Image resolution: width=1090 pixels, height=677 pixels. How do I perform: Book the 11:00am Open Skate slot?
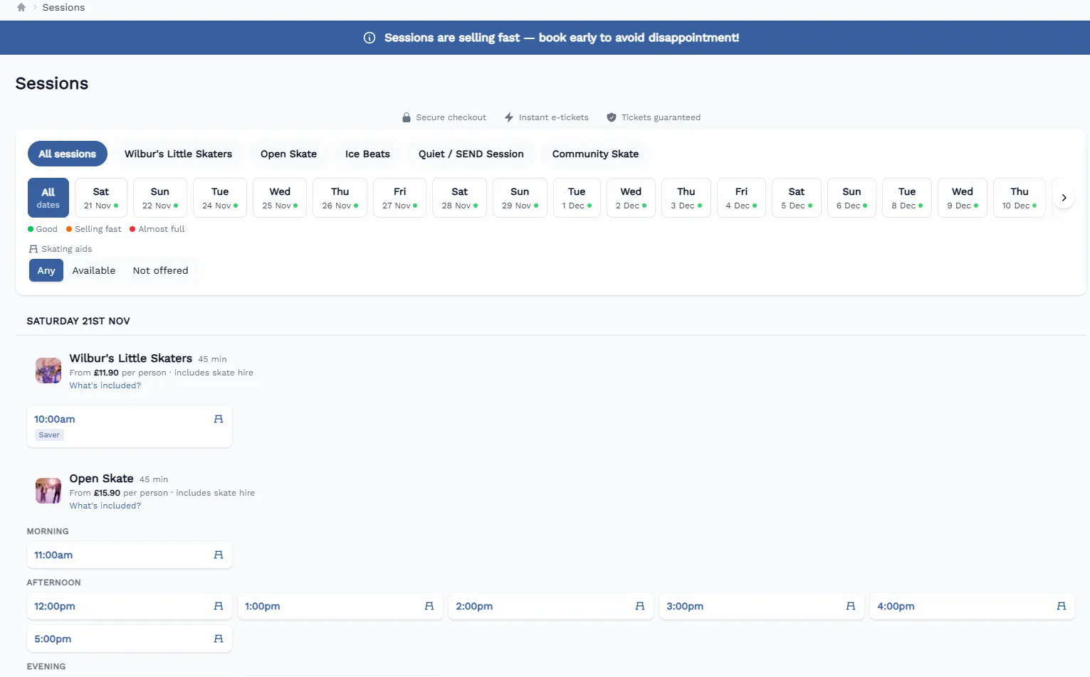(x=130, y=555)
